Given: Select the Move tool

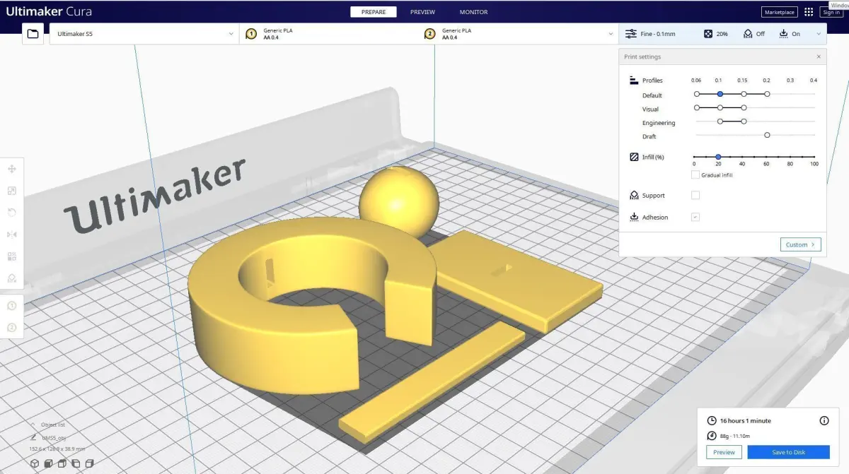Looking at the screenshot, I should coord(11,169).
